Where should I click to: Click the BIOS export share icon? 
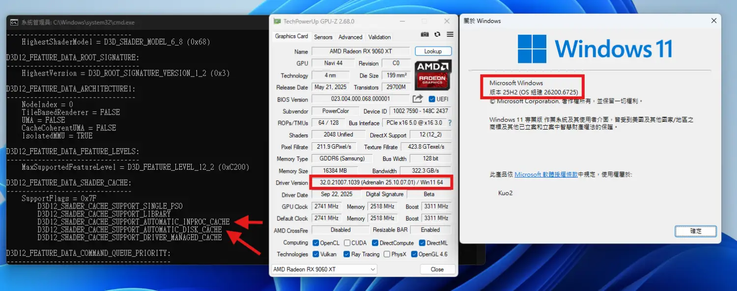418,99
